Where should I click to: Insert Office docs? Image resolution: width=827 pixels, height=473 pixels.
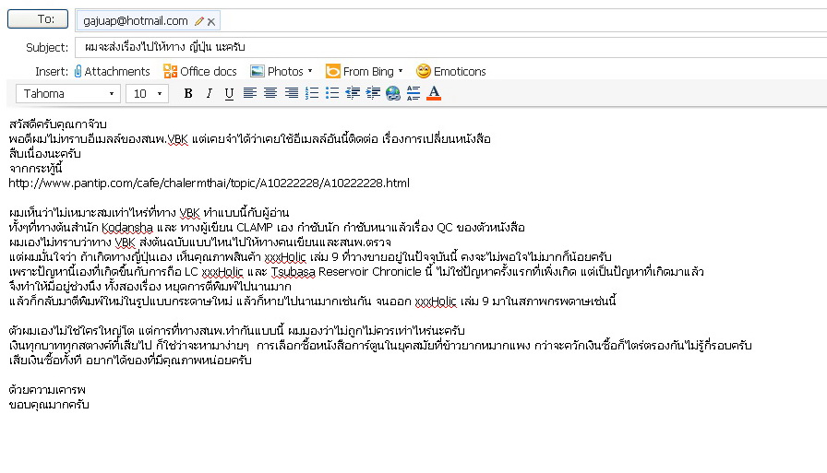[x=200, y=71]
